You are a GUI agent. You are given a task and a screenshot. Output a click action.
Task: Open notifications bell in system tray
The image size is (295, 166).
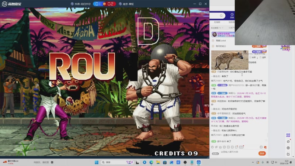pyautogui.click(x=291, y=162)
